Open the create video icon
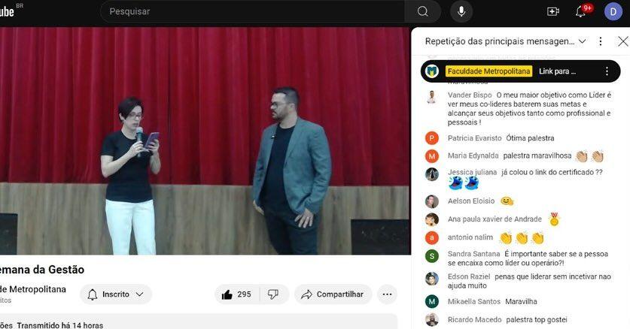 tap(553, 11)
